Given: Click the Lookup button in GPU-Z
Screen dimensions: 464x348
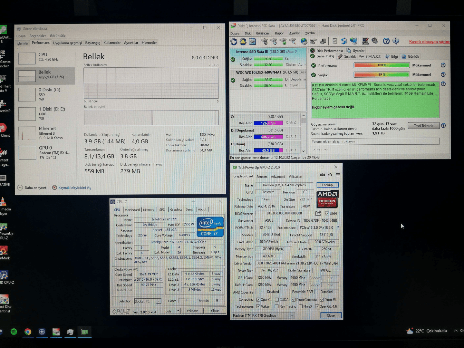Looking at the screenshot, I should point(327,185).
